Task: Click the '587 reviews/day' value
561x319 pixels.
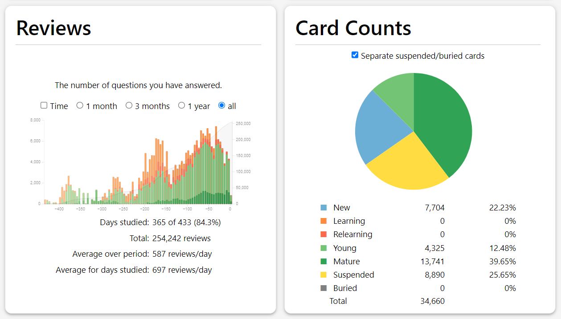Action: [182, 254]
